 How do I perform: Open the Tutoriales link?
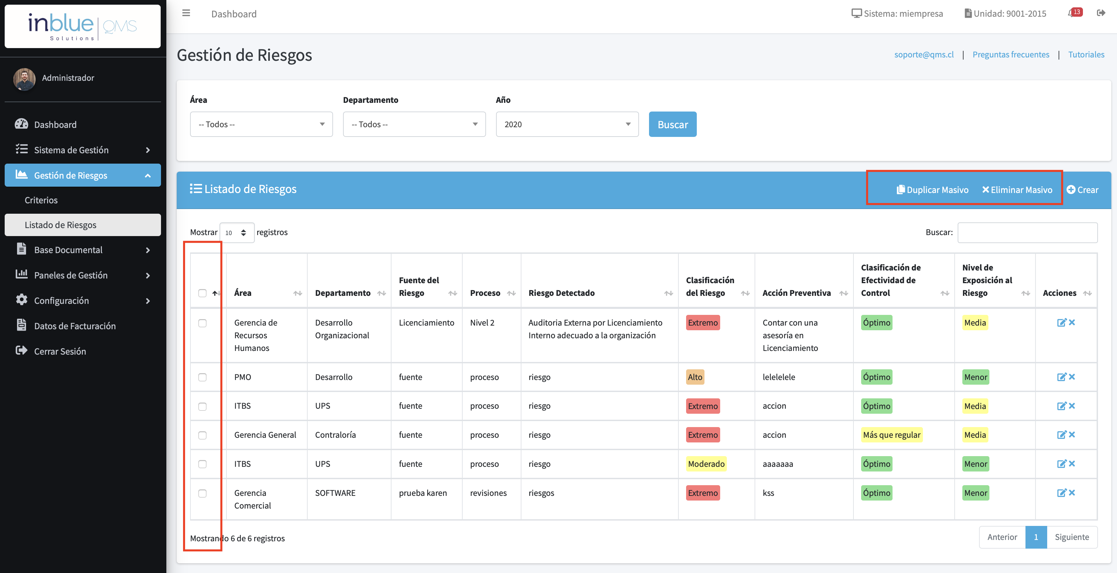1086,54
